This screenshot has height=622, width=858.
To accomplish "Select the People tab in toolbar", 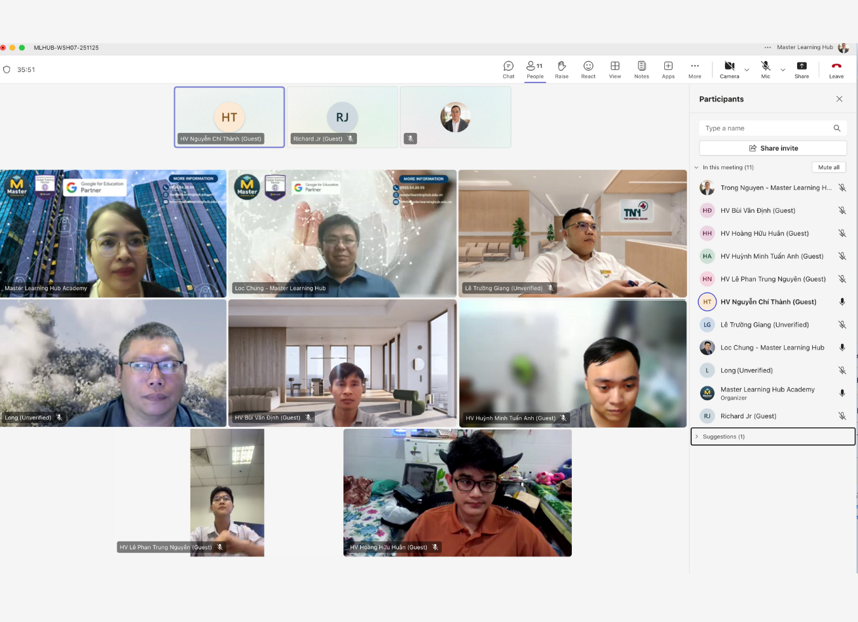I will [534, 69].
